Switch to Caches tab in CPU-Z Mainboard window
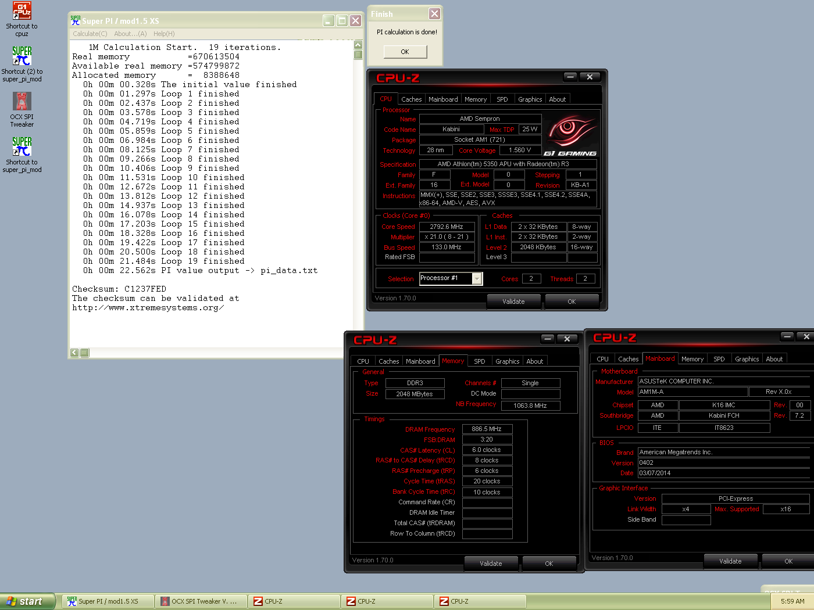The height and width of the screenshot is (610, 814). [629, 359]
